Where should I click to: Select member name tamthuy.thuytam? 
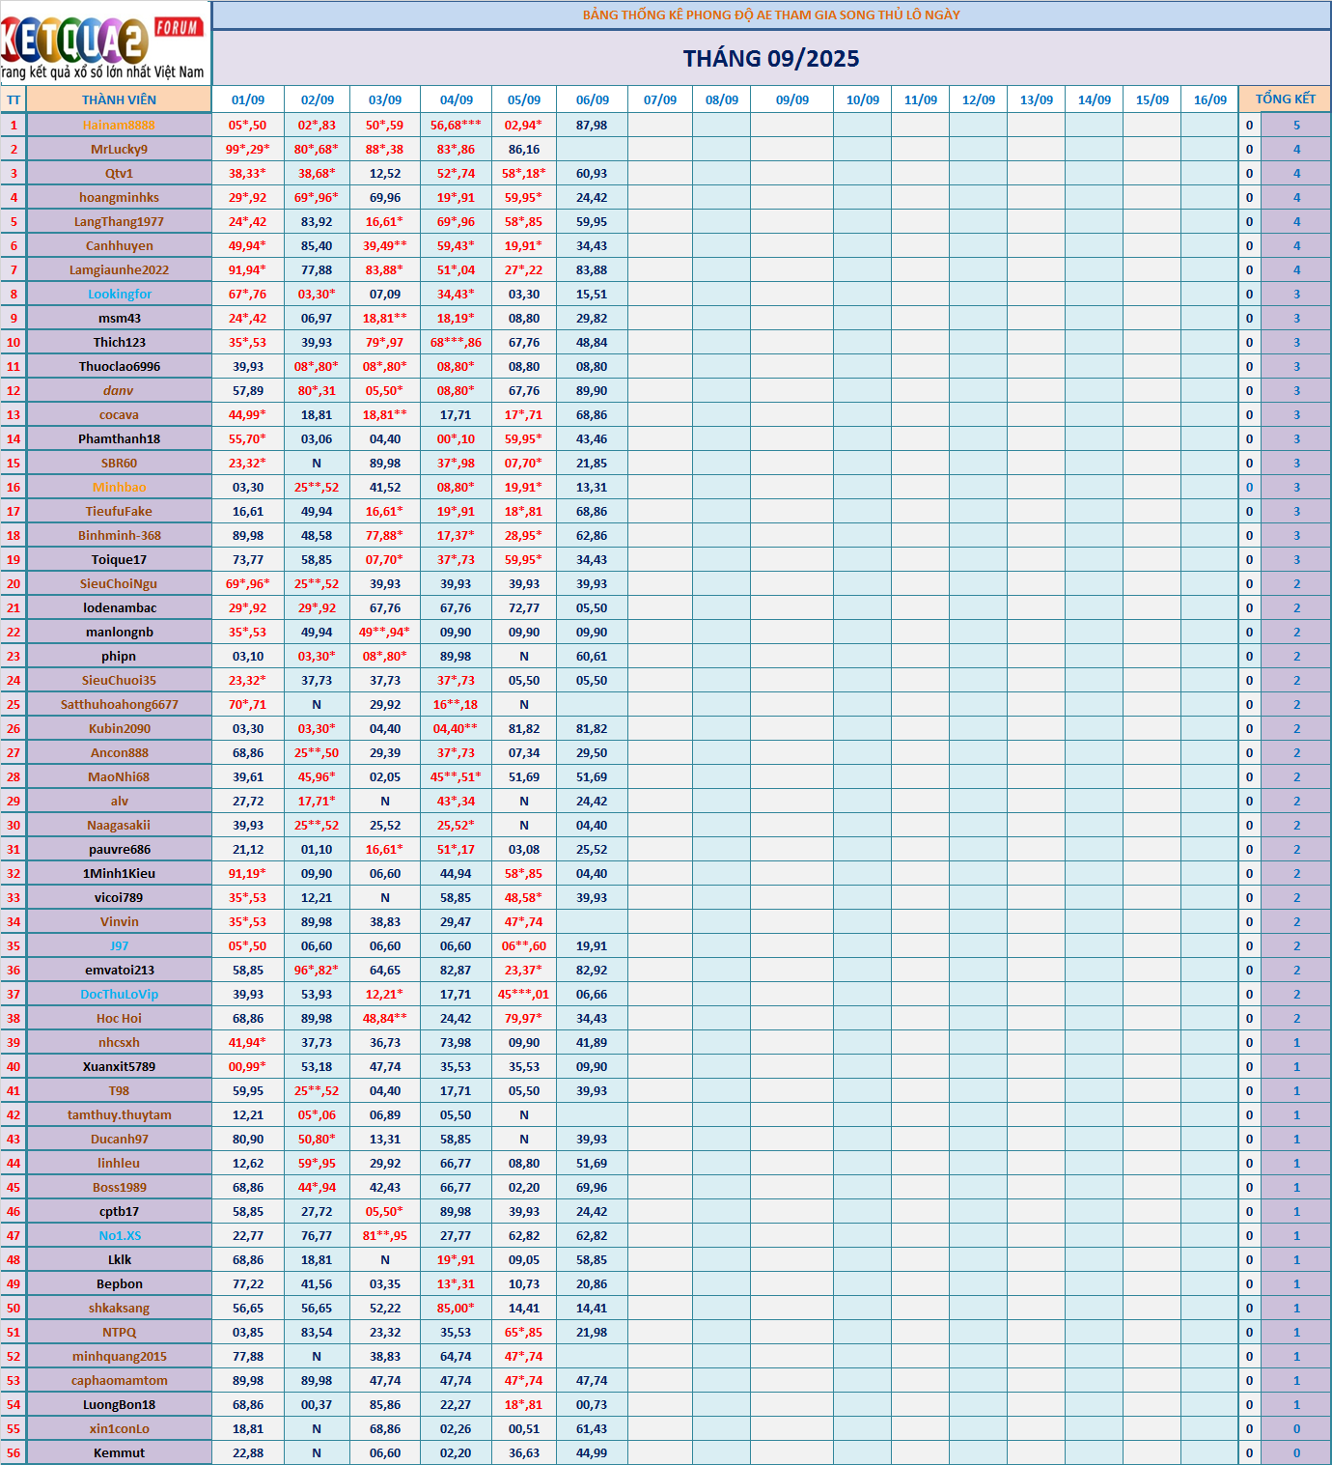(x=120, y=1114)
